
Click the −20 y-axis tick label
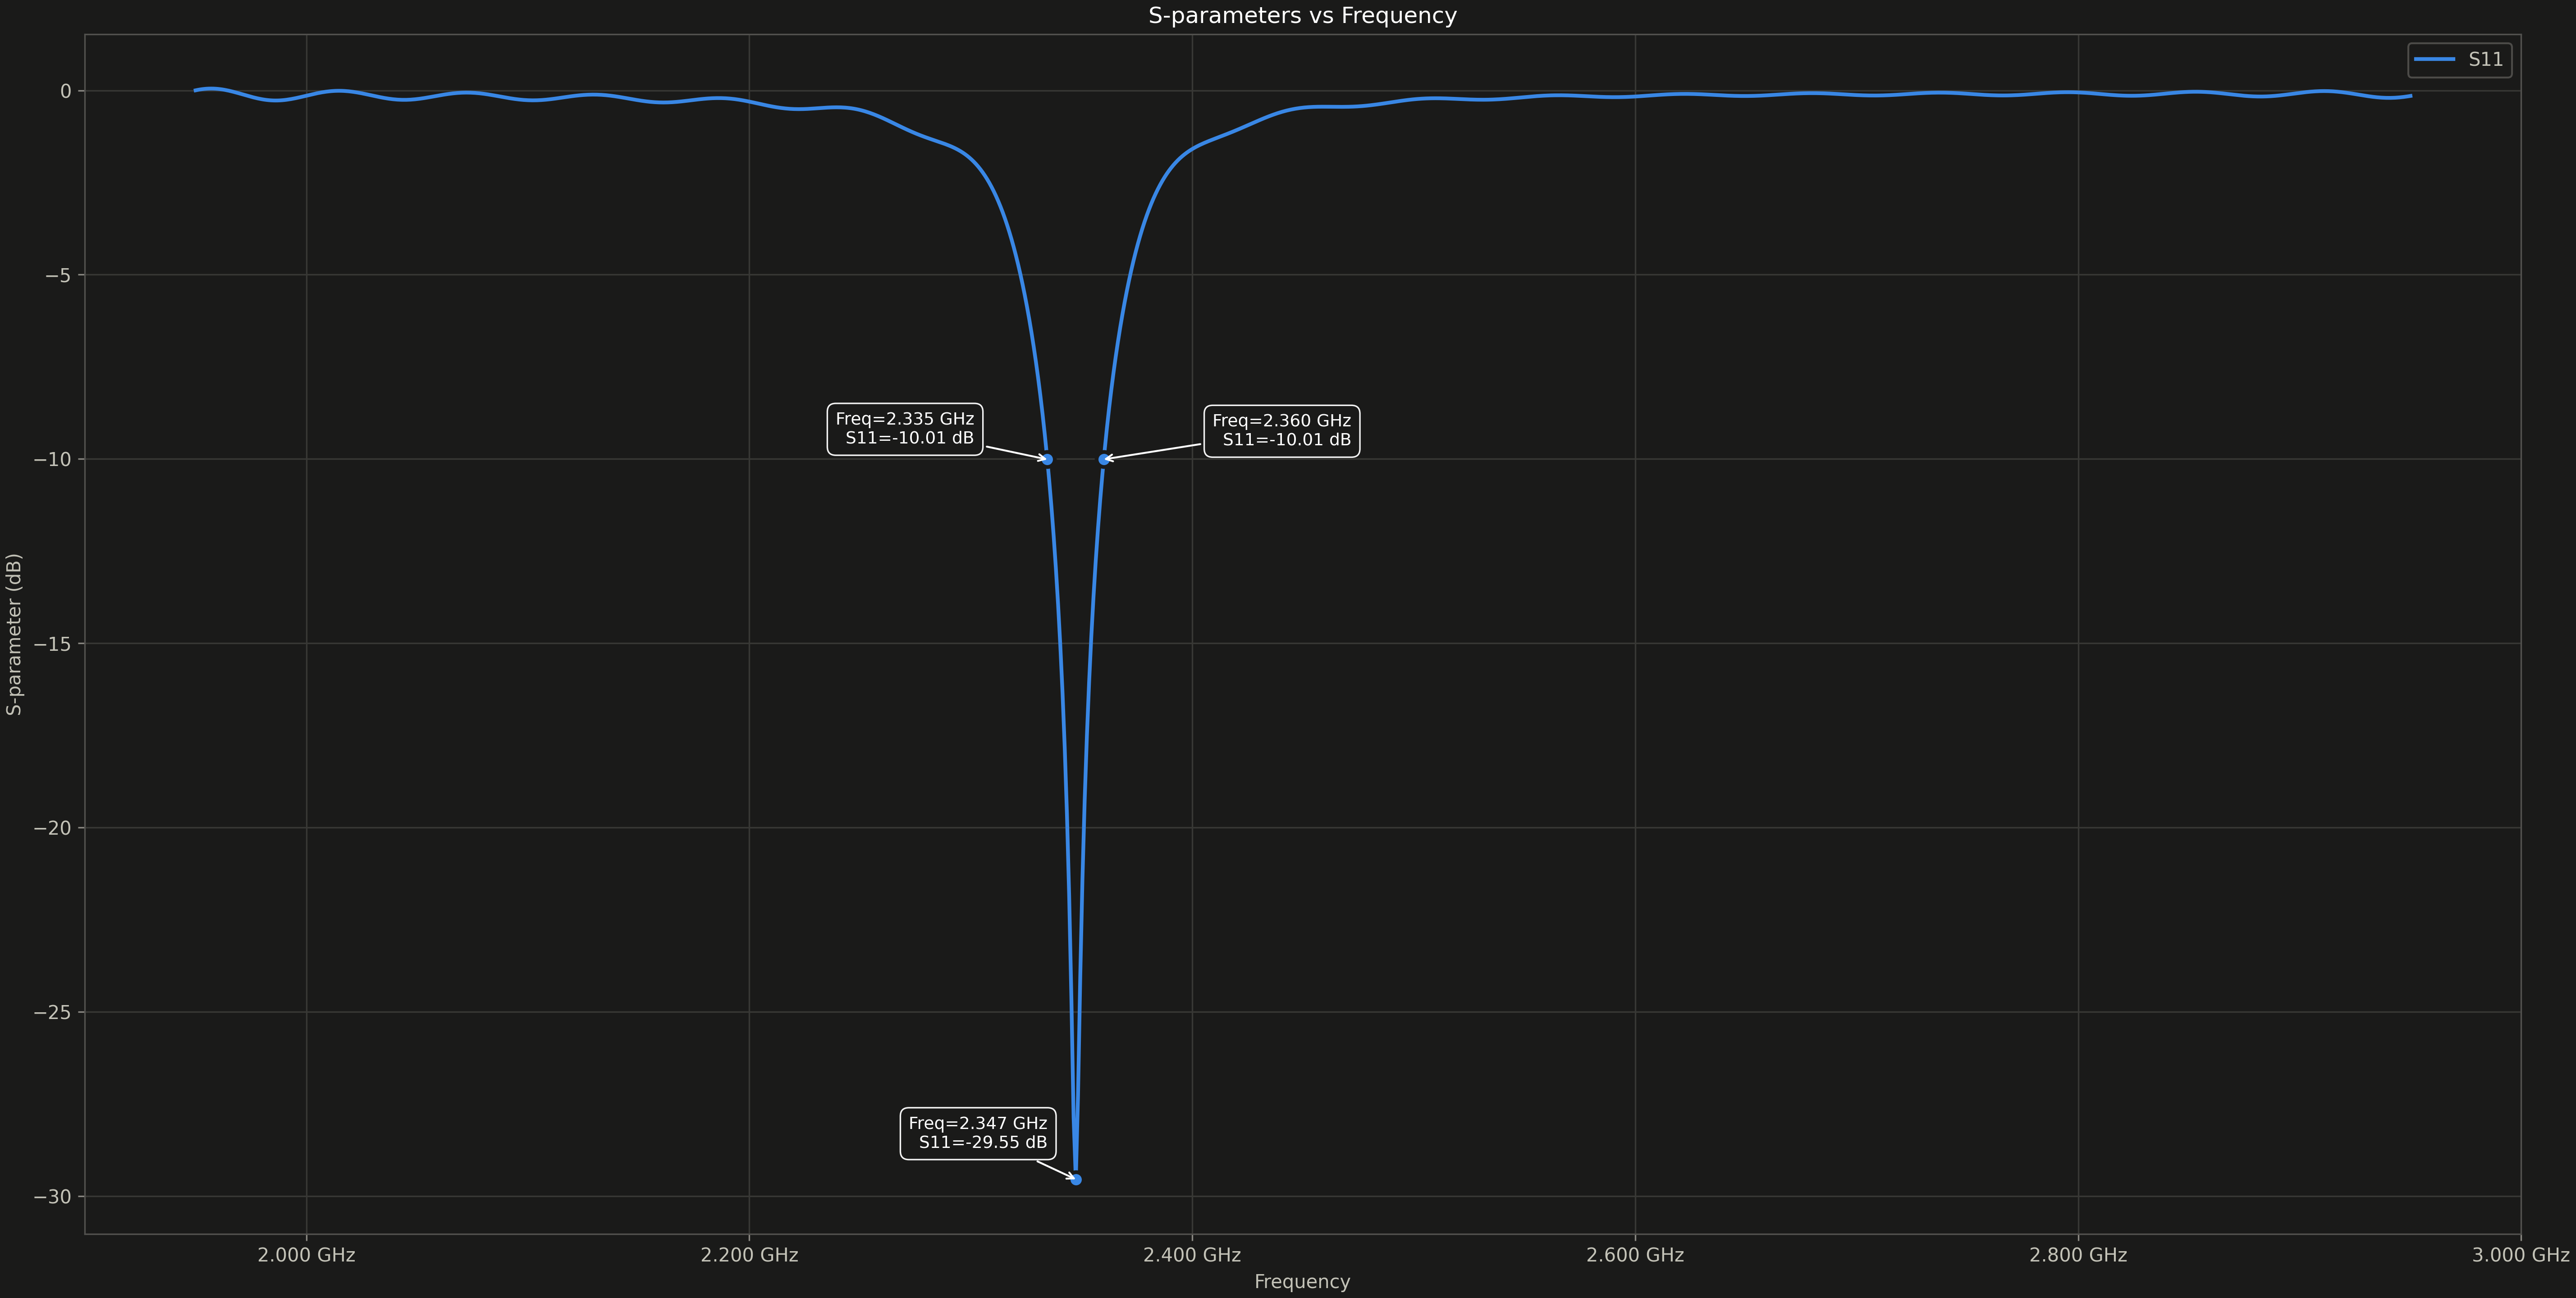coord(52,828)
